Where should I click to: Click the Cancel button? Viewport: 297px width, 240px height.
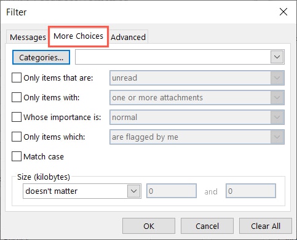click(x=207, y=226)
